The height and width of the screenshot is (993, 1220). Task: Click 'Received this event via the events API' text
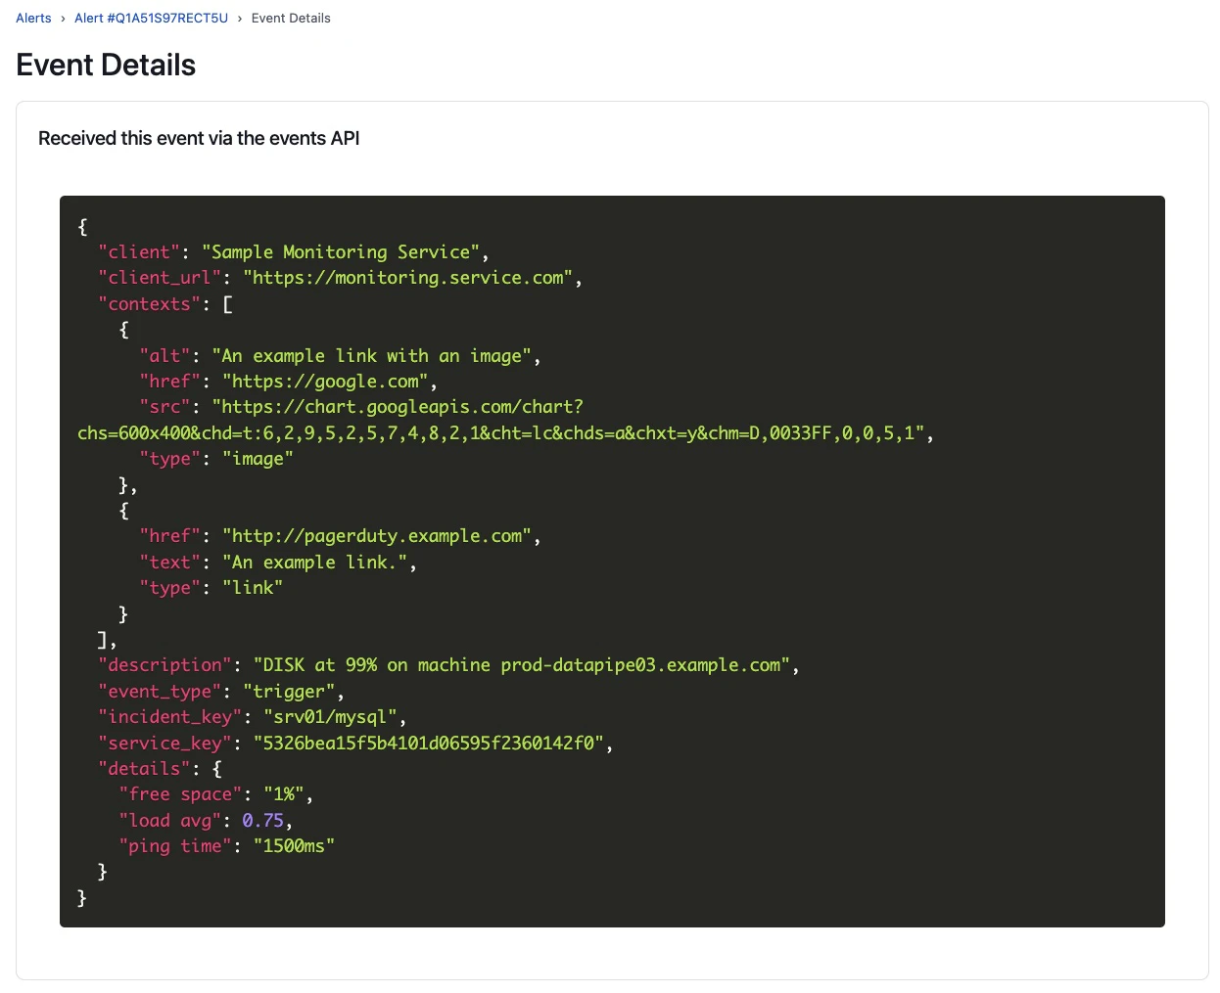pyautogui.click(x=199, y=139)
